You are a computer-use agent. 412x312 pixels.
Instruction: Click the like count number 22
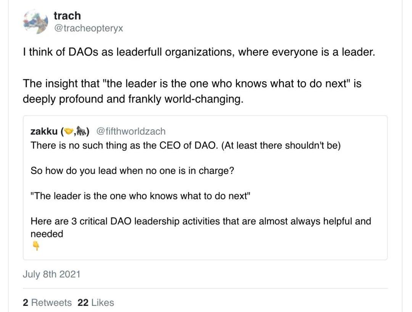[83, 302]
